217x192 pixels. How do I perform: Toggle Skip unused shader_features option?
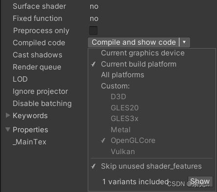[x=151, y=166]
